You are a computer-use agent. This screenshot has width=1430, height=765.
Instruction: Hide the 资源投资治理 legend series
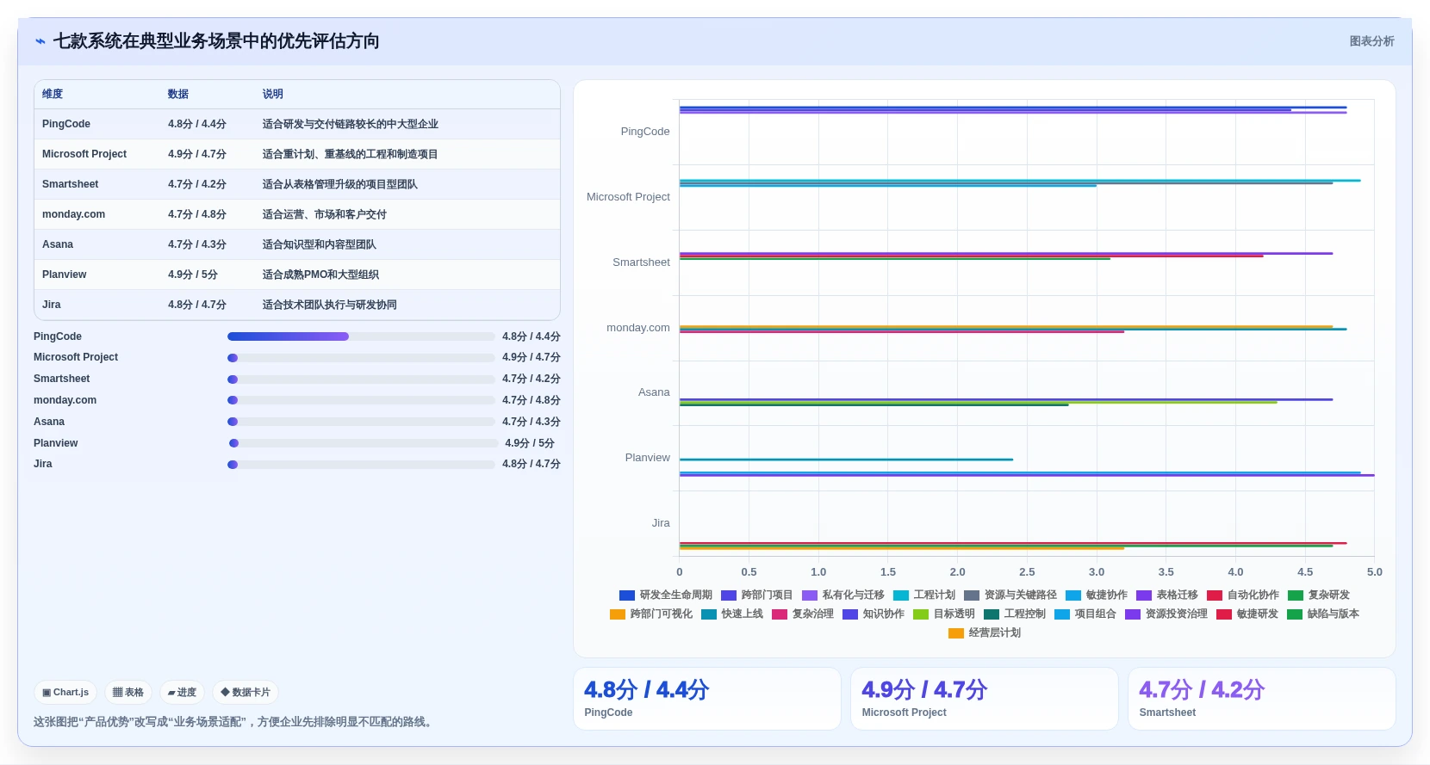pyautogui.click(x=1166, y=614)
